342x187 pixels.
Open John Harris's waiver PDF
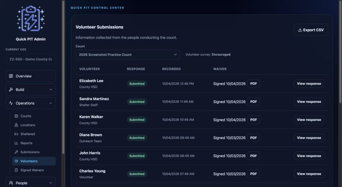[x=253, y=156]
